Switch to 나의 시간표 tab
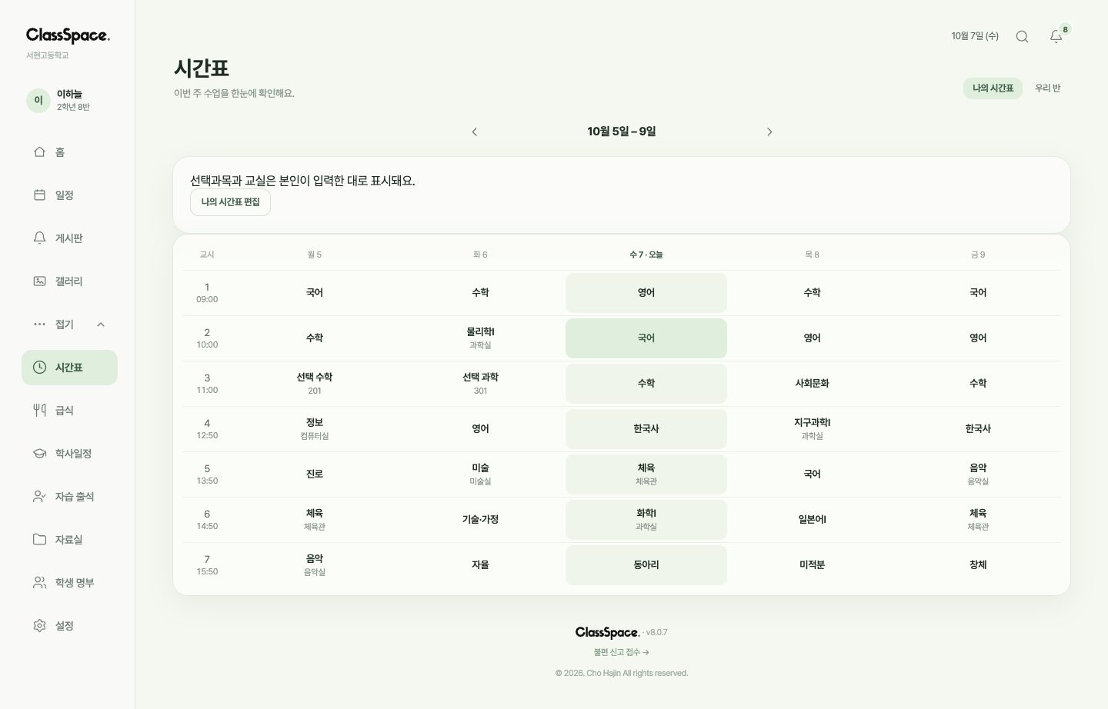Viewport: 1108px width, 709px height. click(993, 88)
